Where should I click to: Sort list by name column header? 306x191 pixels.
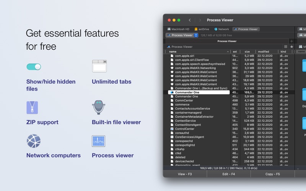click(199, 52)
